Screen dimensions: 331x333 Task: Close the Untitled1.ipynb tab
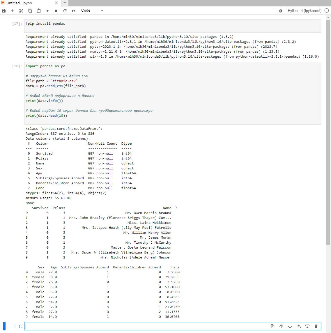coord(56,3)
